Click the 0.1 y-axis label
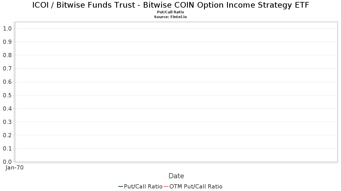The height and width of the screenshot is (191, 341). pos(7,148)
